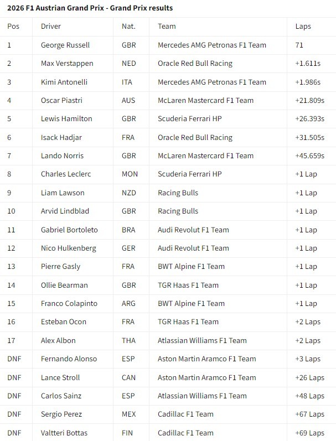Open Scuderia Ferrari HP in Hamilton's row
336x441 pixels.
point(189,118)
